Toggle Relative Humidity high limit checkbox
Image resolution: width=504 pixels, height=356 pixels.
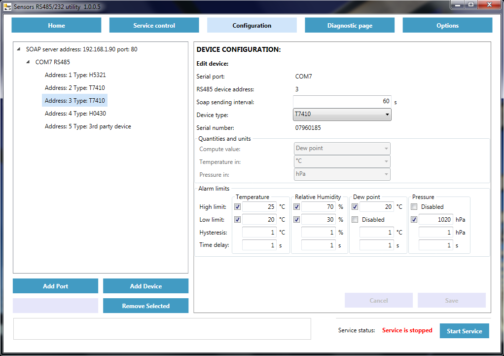pos(297,207)
